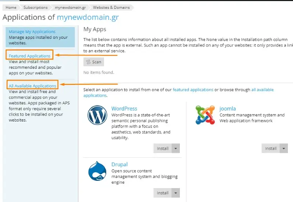Open Websites & Domains breadcrumb
293x202 pixels.
pyautogui.click(x=111, y=7)
